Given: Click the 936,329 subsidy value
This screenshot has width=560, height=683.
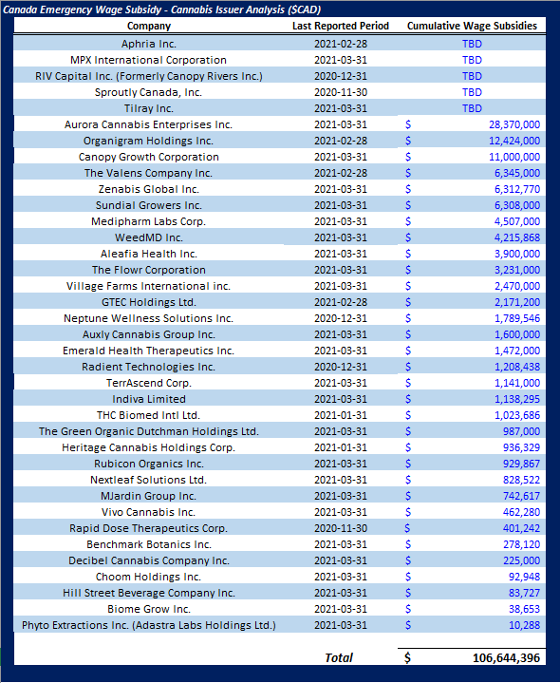Looking at the screenshot, I should [521, 446].
